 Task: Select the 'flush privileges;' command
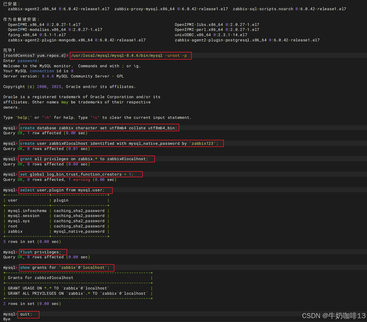(41, 252)
